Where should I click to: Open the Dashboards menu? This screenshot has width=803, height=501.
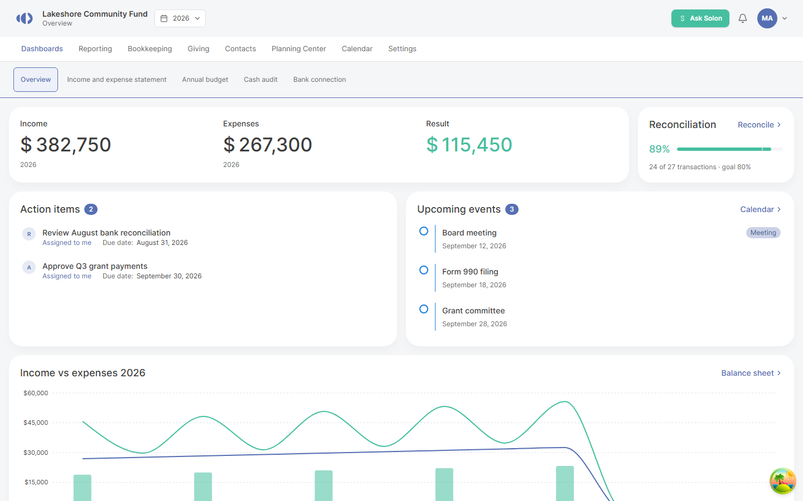click(42, 49)
